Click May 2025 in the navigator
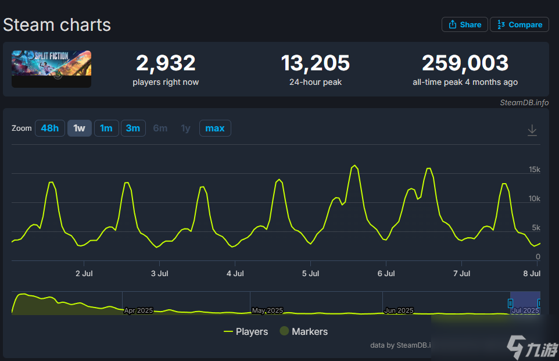 point(267,310)
